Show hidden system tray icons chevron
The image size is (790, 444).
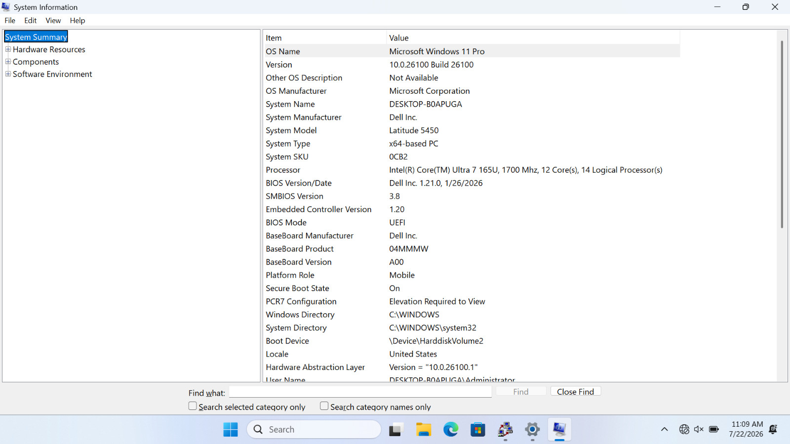(x=665, y=429)
